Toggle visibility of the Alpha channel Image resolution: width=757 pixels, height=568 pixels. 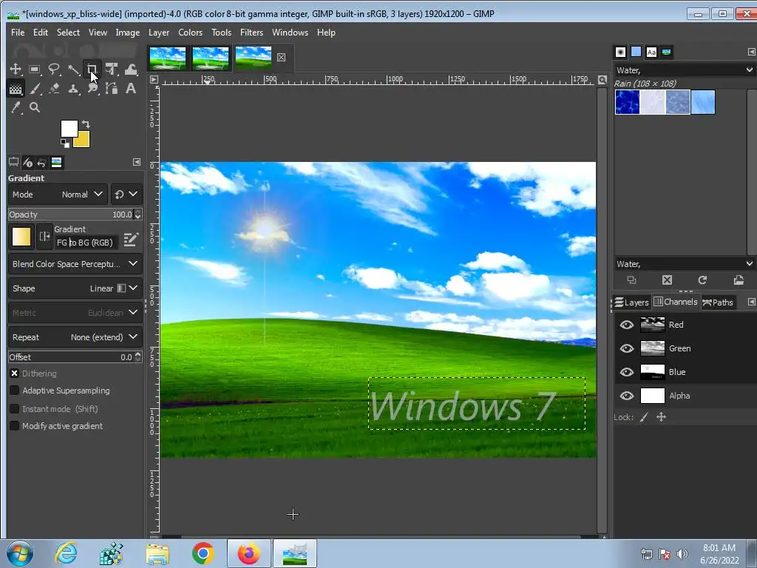point(627,396)
